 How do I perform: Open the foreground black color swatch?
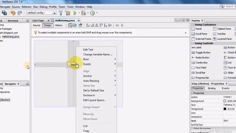[x=225, y=109]
